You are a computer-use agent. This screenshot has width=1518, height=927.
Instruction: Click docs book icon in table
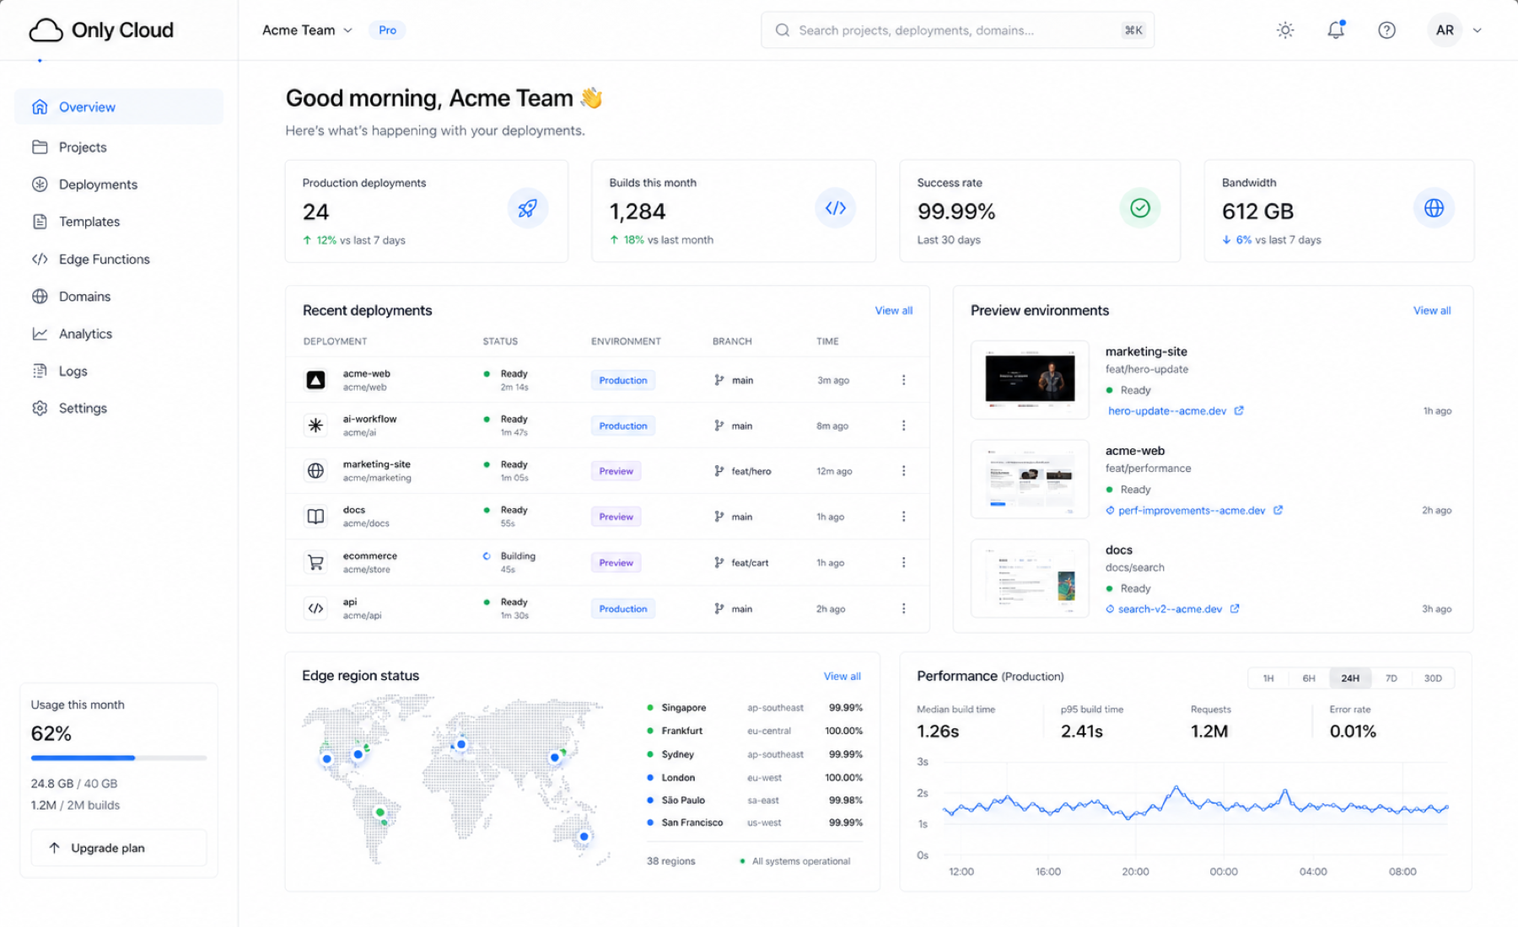pos(315,517)
